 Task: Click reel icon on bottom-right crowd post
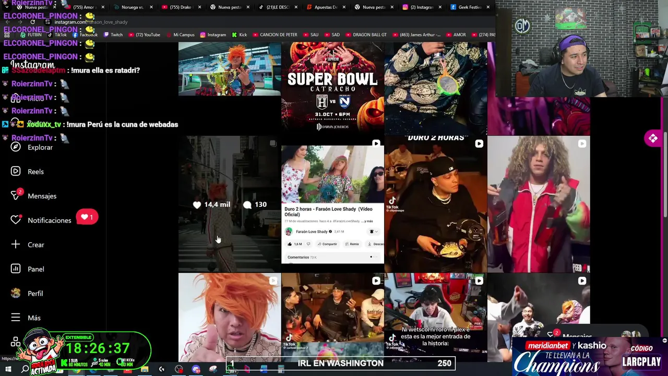(x=582, y=281)
